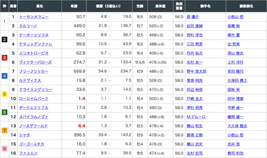Open jockey M.デムーロ profile

[x=196, y=117]
